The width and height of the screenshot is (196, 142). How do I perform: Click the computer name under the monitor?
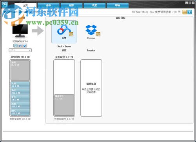coord(20,41)
